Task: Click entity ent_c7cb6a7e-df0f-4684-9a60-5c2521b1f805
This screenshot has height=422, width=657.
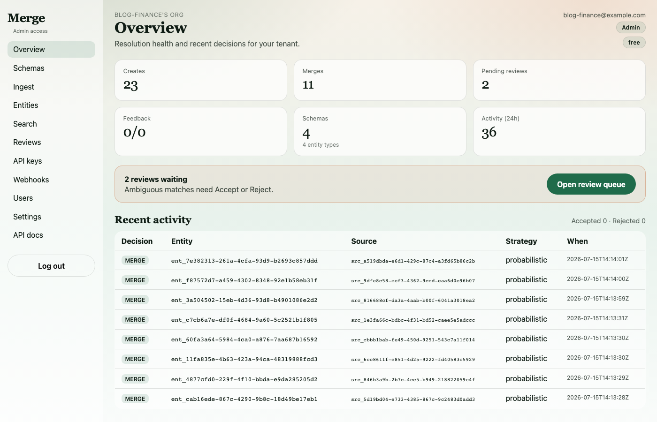Action: [x=244, y=320]
